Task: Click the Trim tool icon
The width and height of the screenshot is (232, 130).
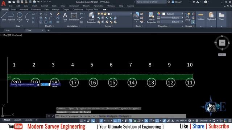Action: (51, 14)
